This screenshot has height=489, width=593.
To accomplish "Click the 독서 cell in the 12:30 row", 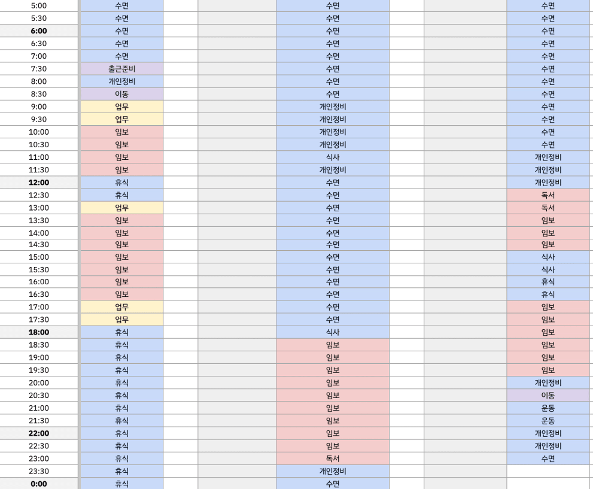I will point(548,195).
